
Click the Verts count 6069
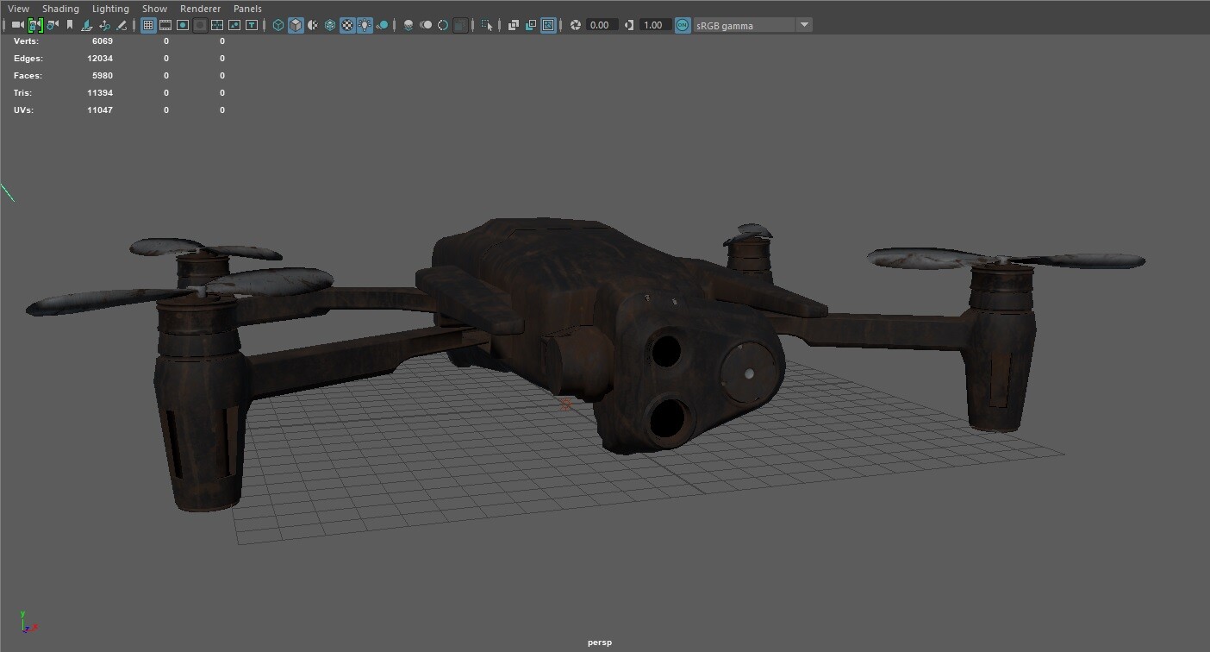(102, 41)
